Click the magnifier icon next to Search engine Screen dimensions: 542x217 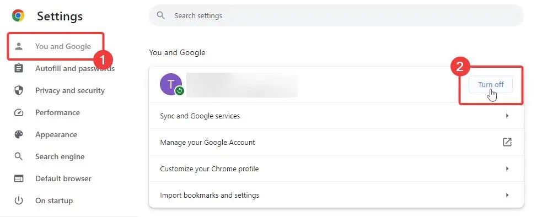coord(19,156)
